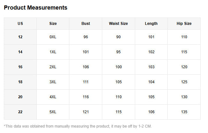Click the Size column header

53,24
